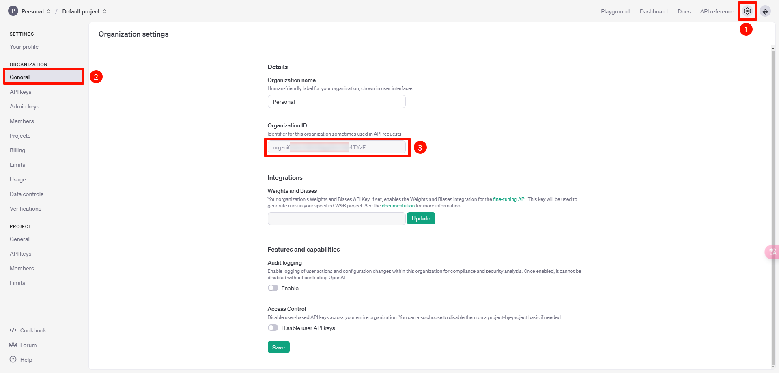Click the Organization name input field

click(x=336, y=101)
